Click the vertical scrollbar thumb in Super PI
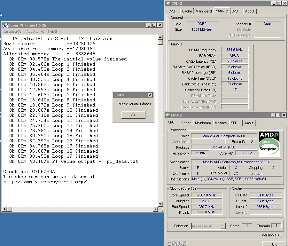288x246 pixels. click(160, 42)
